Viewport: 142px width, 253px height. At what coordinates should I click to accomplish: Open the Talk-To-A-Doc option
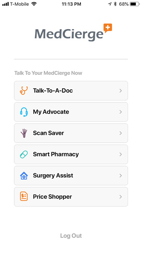pyautogui.click(x=71, y=91)
